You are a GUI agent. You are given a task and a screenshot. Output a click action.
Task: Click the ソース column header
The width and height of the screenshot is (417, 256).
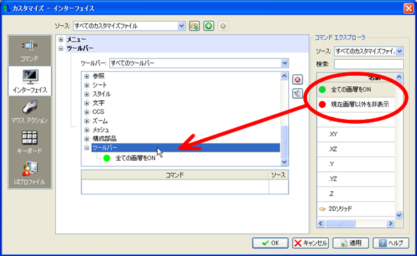tap(279, 175)
